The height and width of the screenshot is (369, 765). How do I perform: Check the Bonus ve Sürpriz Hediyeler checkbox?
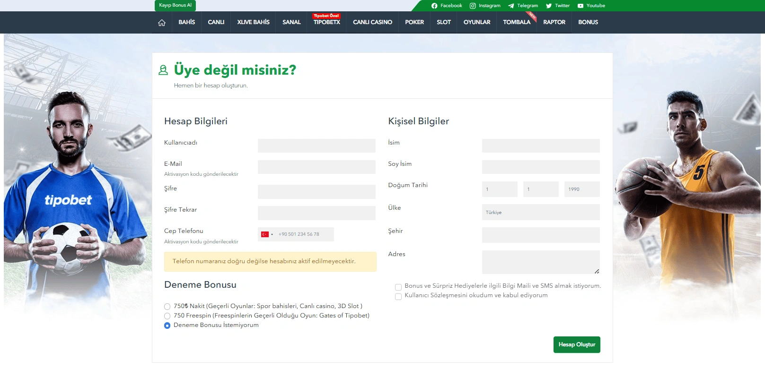click(x=398, y=287)
